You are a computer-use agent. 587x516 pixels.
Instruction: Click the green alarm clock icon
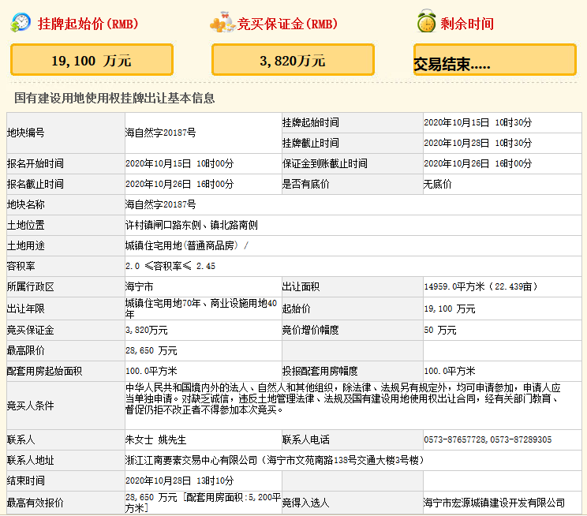click(427, 23)
